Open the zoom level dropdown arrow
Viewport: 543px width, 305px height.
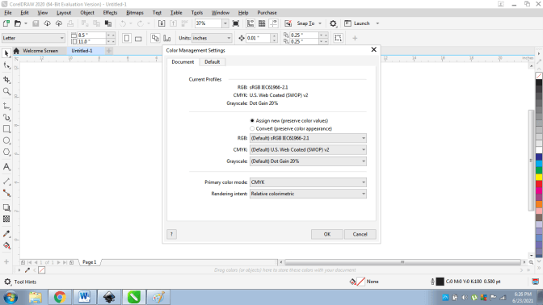[x=225, y=23]
